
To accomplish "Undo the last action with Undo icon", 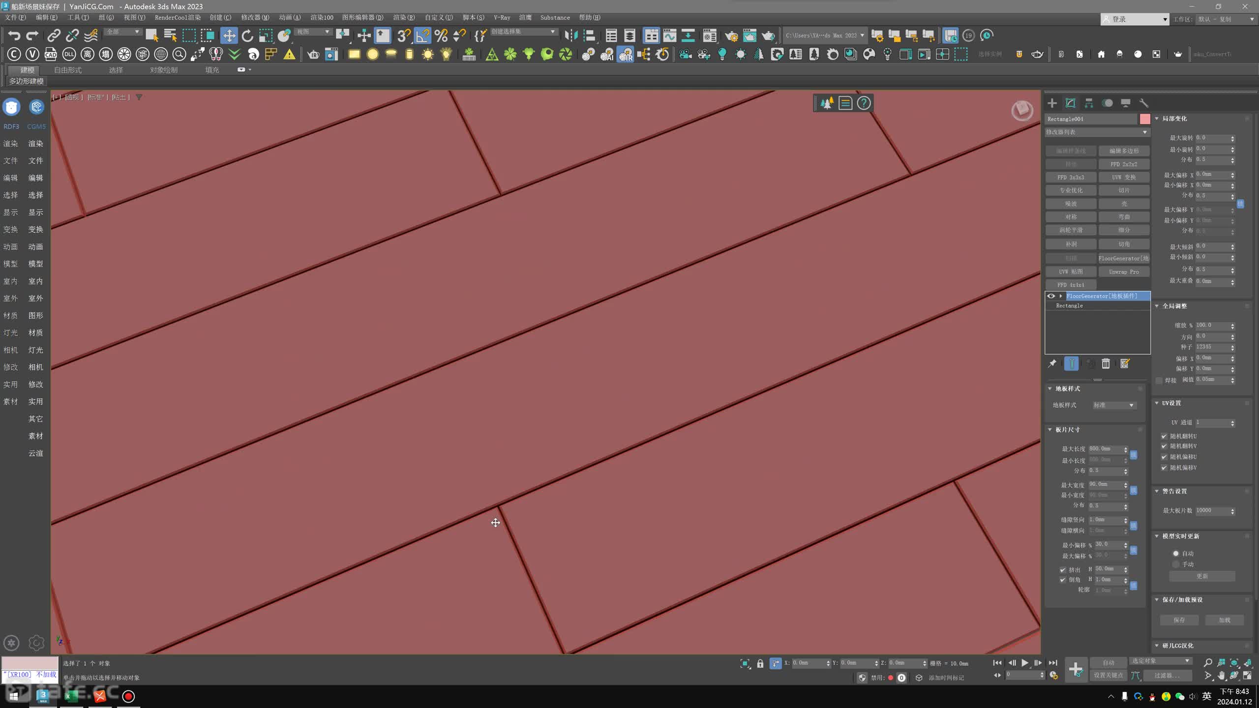I will point(14,35).
